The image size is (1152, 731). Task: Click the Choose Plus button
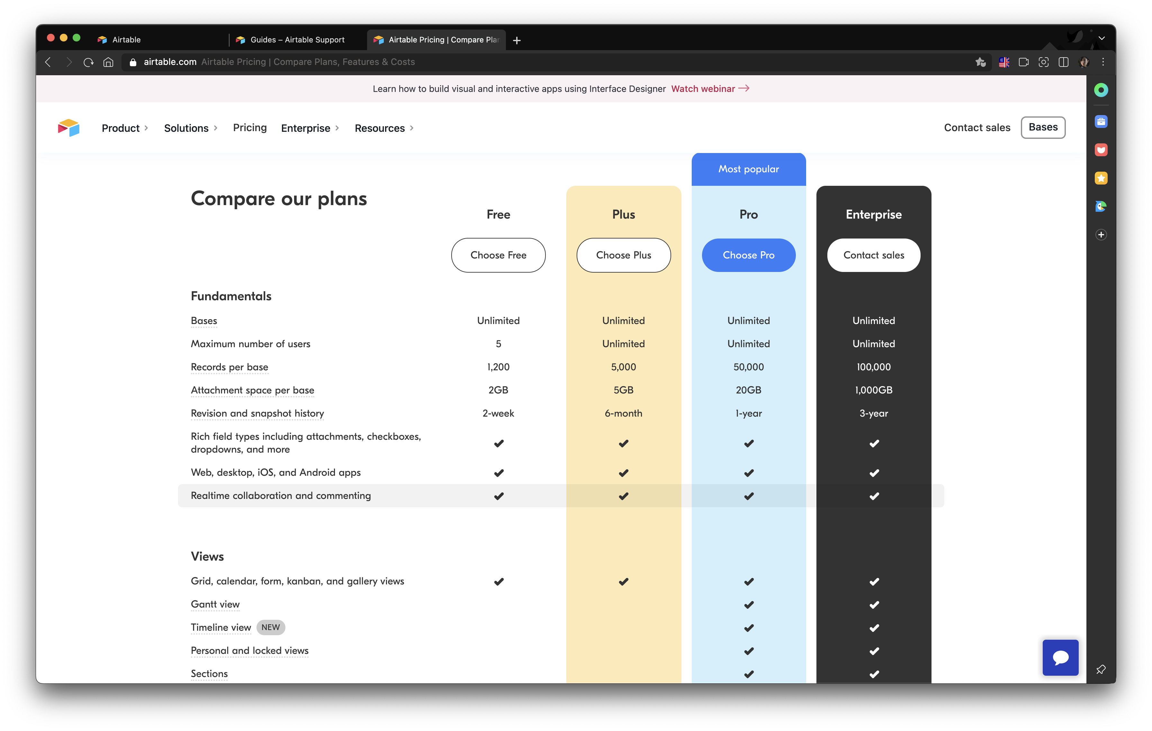tap(623, 255)
